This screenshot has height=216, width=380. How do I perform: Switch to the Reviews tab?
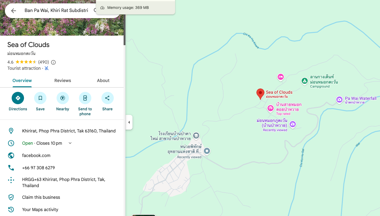(63, 81)
